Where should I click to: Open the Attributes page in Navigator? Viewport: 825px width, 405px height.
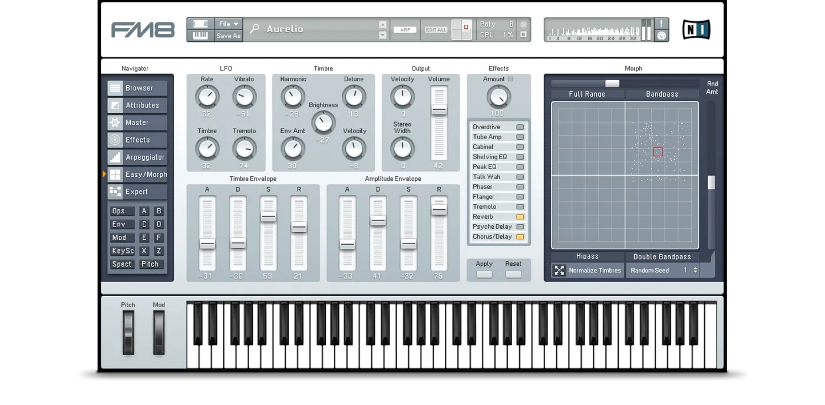137,106
